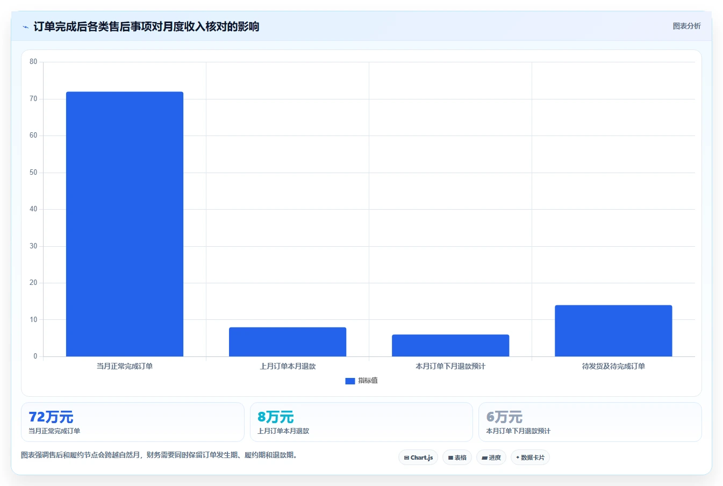Click the y-axis value 70

coord(33,99)
